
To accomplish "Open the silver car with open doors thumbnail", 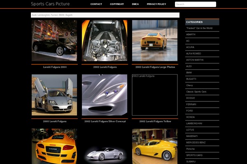I will point(54,95).
